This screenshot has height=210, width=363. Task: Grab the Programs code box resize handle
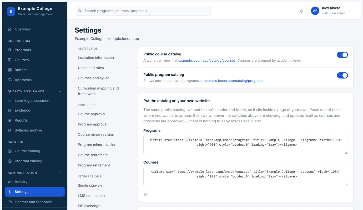point(346,153)
